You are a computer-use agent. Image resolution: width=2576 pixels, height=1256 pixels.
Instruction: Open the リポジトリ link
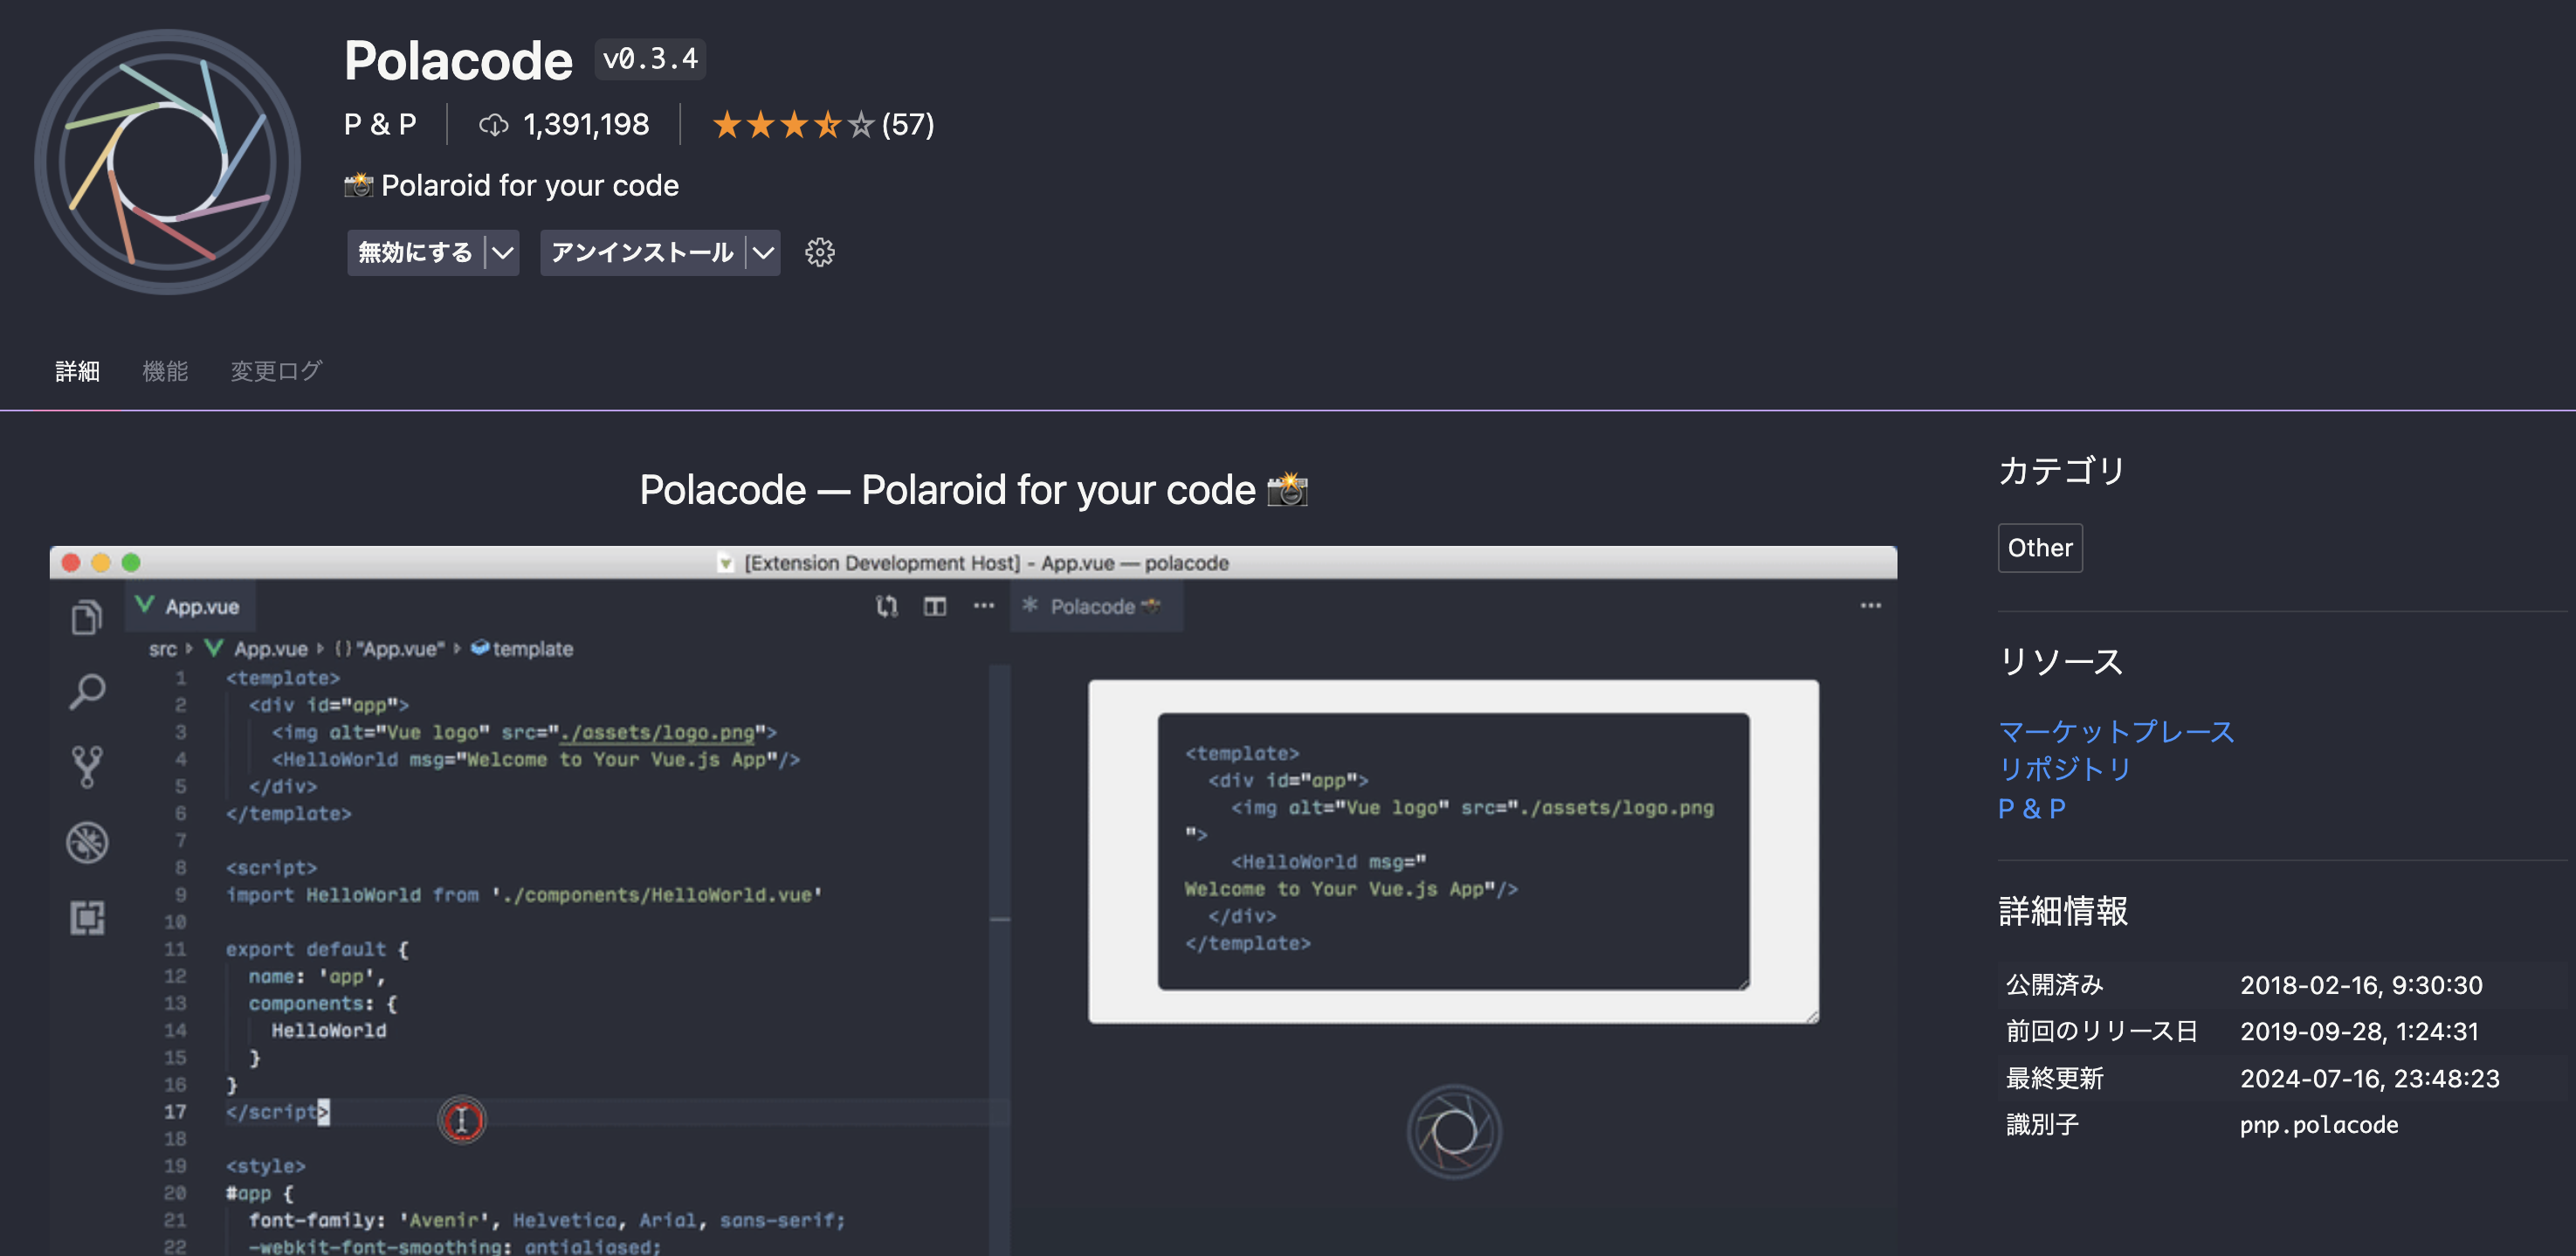click(x=2064, y=769)
